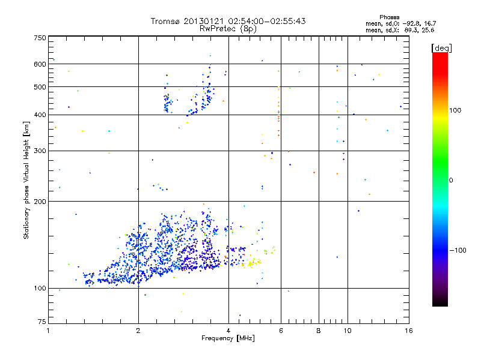Click the 2 tick label on the frequency axis

point(138,331)
